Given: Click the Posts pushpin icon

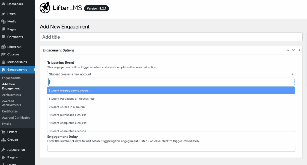Looking at the screenshot, I should click(x=3, y=14).
